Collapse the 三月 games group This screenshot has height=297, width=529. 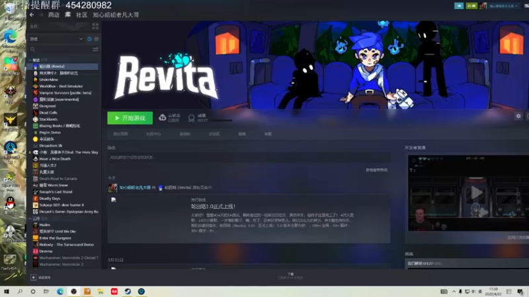(30, 218)
